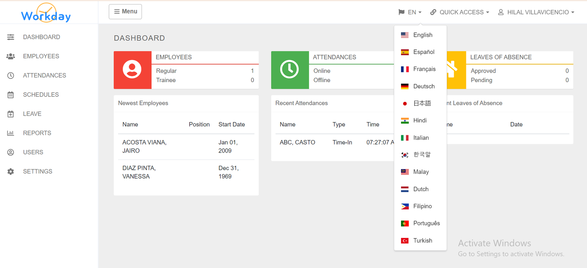Click the Settings gear icon in sidebar
Screen dimensions: 587x268
[11, 172]
